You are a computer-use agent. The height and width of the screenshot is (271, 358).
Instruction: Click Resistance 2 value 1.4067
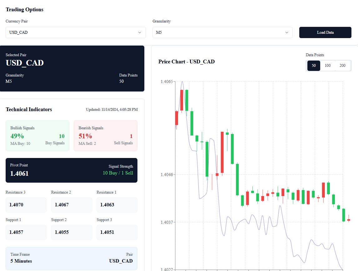(72, 205)
